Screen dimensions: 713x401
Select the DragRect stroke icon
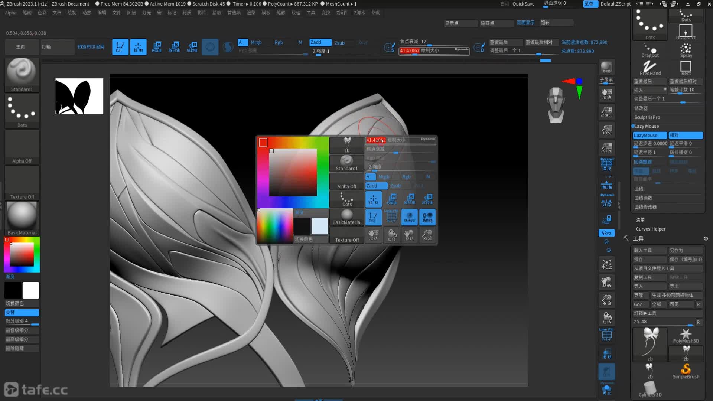pyautogui.click(x=686, y=32)
